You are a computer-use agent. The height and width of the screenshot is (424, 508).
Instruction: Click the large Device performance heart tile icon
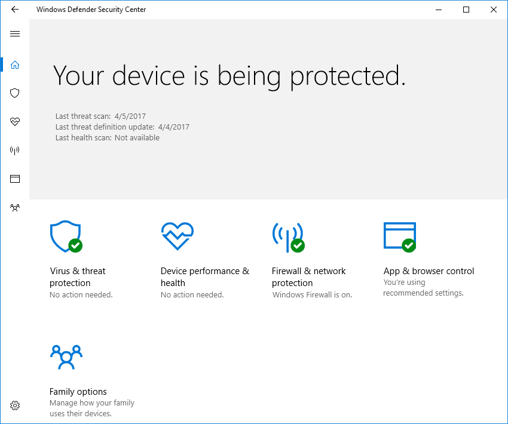pyautogui.click(x=178, y=236)
